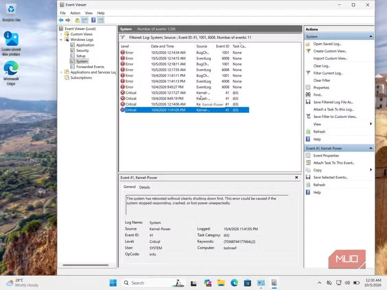Open Import Custom View action

tap(330, 58)
